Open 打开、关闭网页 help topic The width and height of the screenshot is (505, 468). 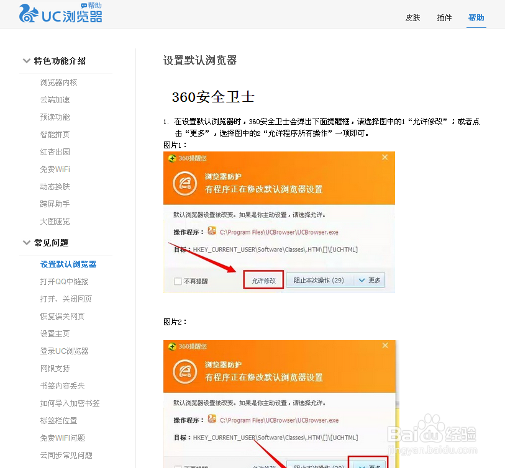pos(66,299)
